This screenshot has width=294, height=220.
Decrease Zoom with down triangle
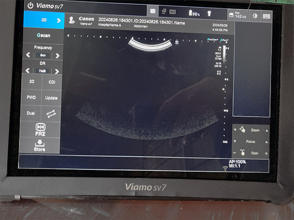coord(235,130)
